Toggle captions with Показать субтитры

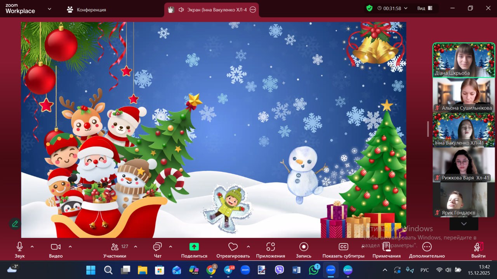343,247
